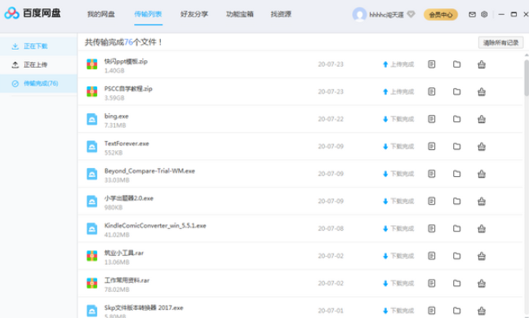The image size is (529, 318).
Task: Clear record icon for 快闪ppt模板.zip
Action: click(482, 64)
